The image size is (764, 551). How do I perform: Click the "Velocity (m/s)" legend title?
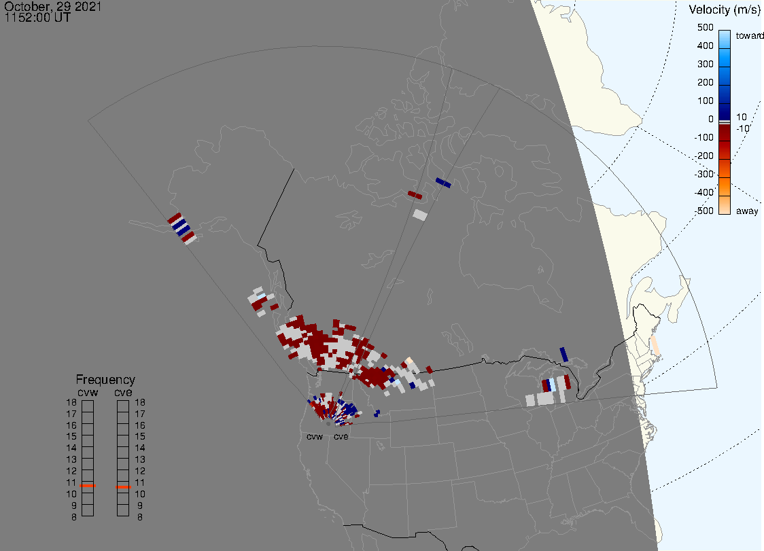[725, 10]
